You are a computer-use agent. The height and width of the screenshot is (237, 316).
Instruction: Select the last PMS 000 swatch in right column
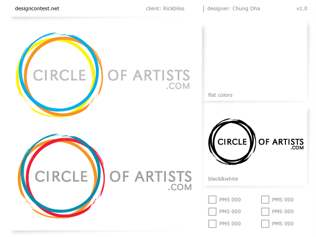pyautogui.click(x=265, y=224)
